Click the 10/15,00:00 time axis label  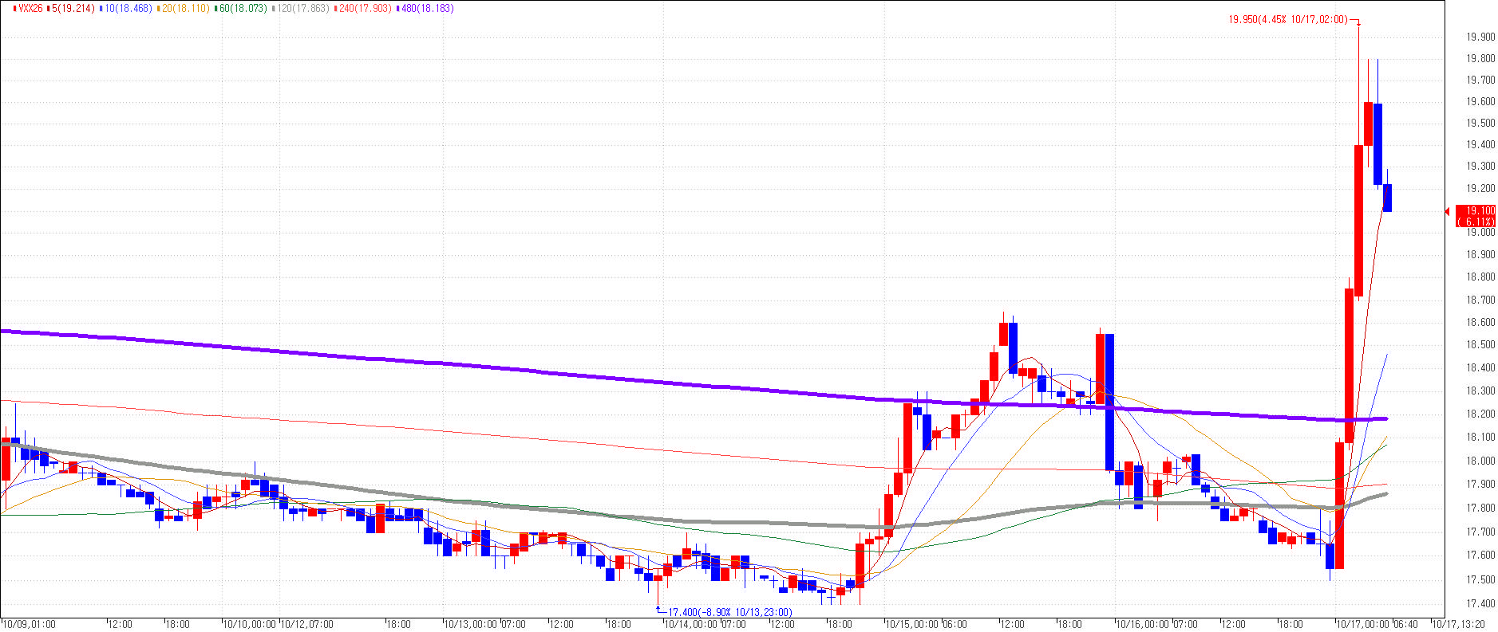tap(913, 624)
